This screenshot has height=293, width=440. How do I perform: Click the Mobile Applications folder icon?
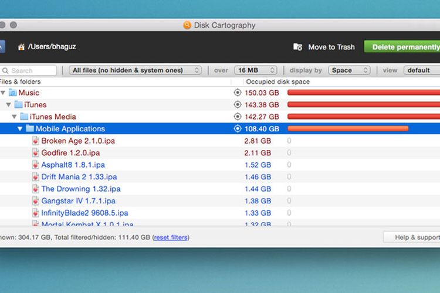[x=30, y=128]
